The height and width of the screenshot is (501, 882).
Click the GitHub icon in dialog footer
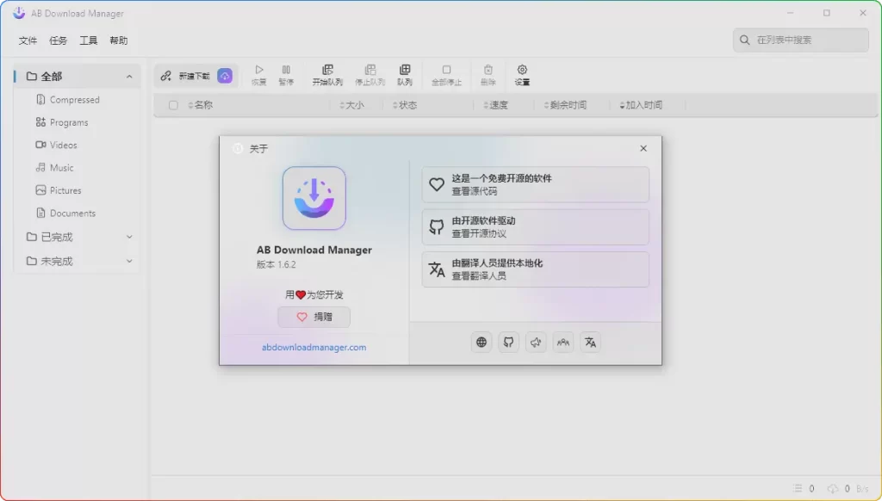pyautogui.click(x=508, y=342)
